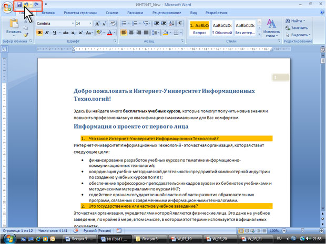The image size is (326, 244).
Task: Open the Cambria font name dropdown
Action: (x=73, y=24)
